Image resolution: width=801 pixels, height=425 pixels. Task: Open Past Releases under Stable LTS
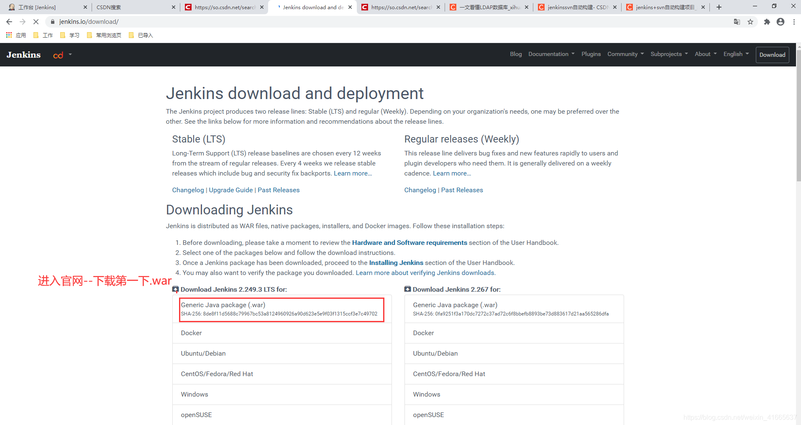tap(279, 190)
